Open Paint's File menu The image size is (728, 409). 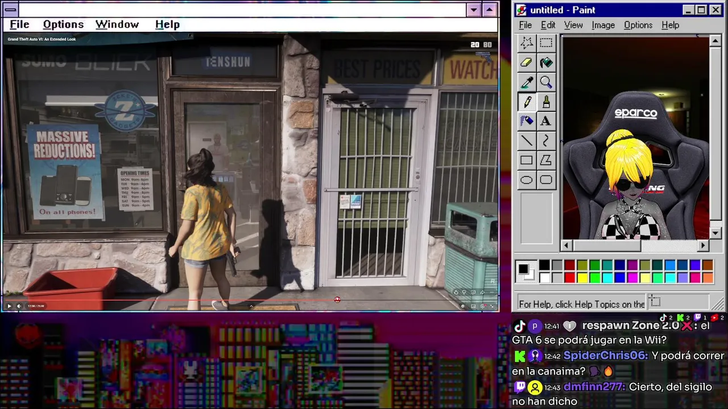point(526,25)
